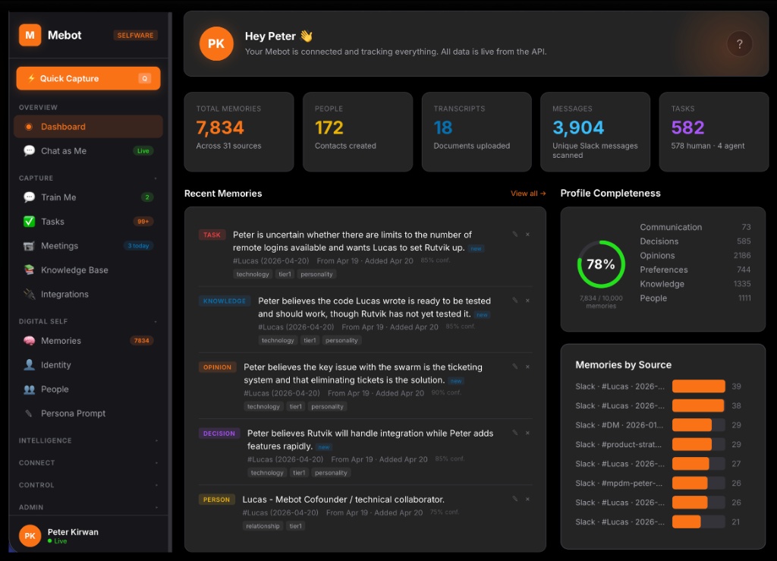Click the Tasks green checkmark icon
This screenshot has width=777, height=561.
(x=30, y=222)
